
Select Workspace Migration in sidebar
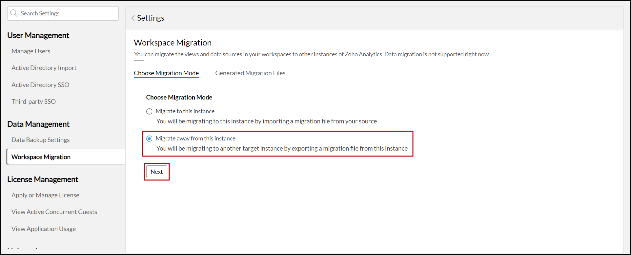point(41,157)
